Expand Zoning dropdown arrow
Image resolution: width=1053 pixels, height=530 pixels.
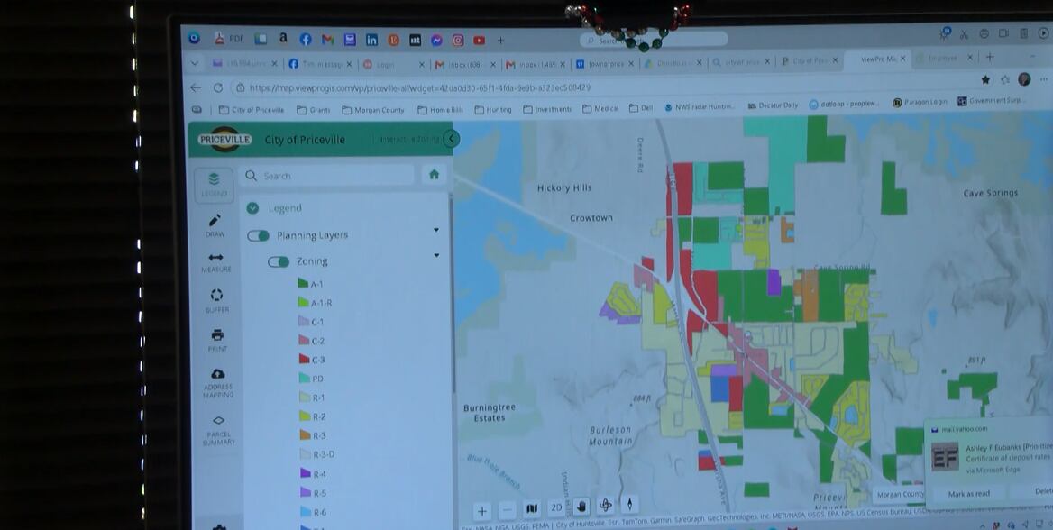436,256
